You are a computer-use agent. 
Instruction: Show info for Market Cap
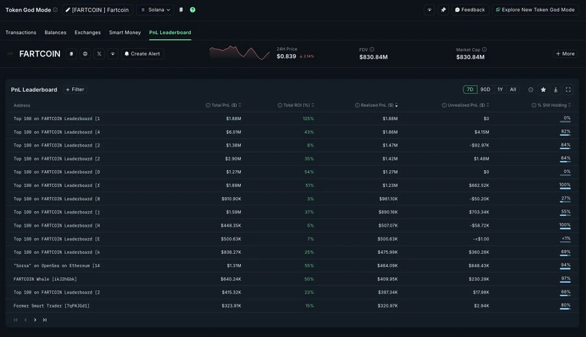tap(484, 50)
